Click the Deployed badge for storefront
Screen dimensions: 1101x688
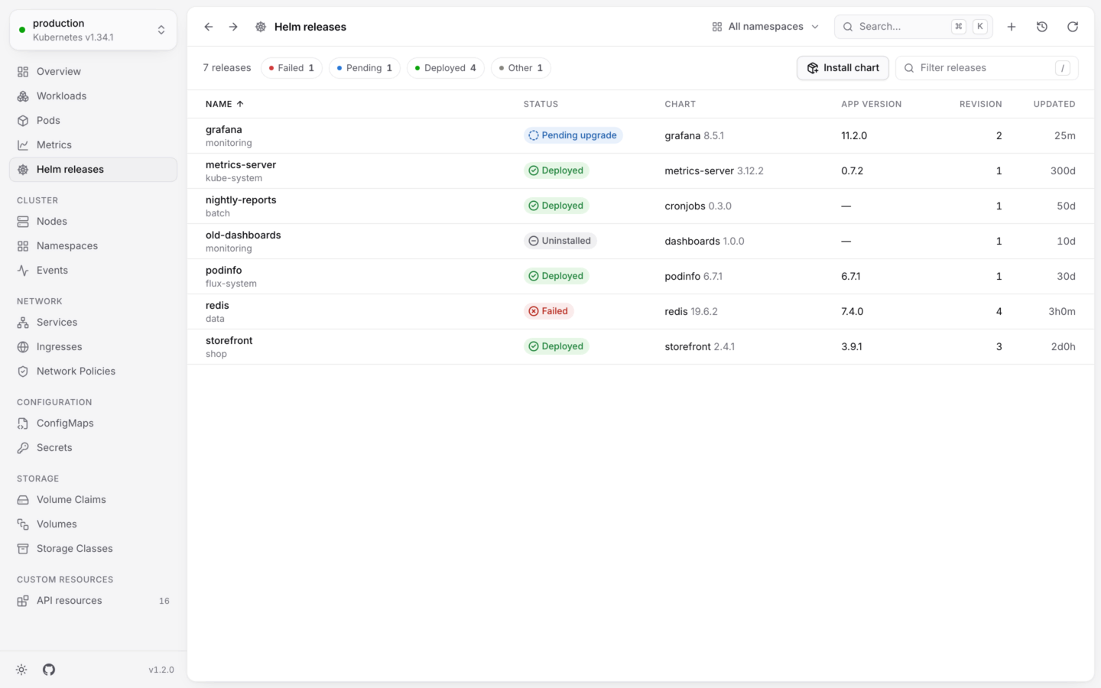coord(556,346)
